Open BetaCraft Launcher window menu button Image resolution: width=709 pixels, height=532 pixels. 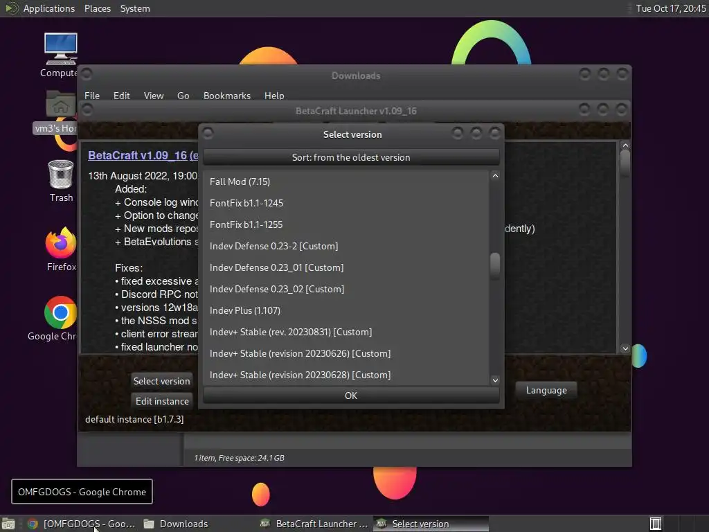(87, 109)
